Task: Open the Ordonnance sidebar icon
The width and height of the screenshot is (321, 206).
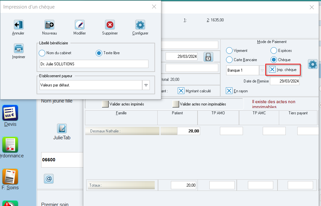Action: (x=10, y=145)
